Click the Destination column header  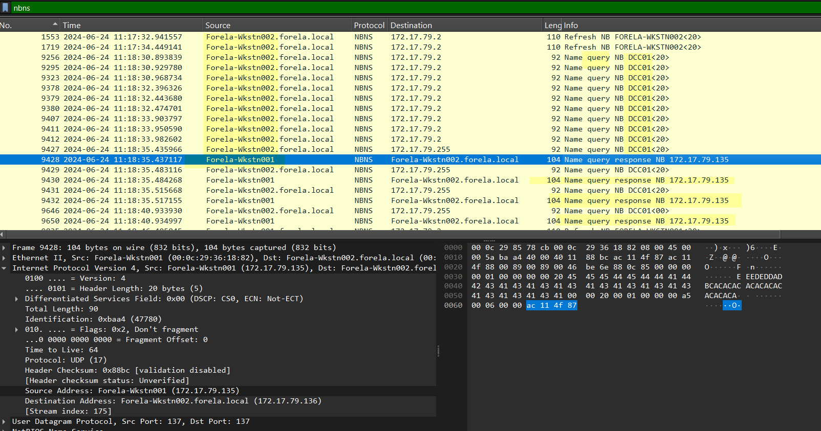tap(411, 25)
